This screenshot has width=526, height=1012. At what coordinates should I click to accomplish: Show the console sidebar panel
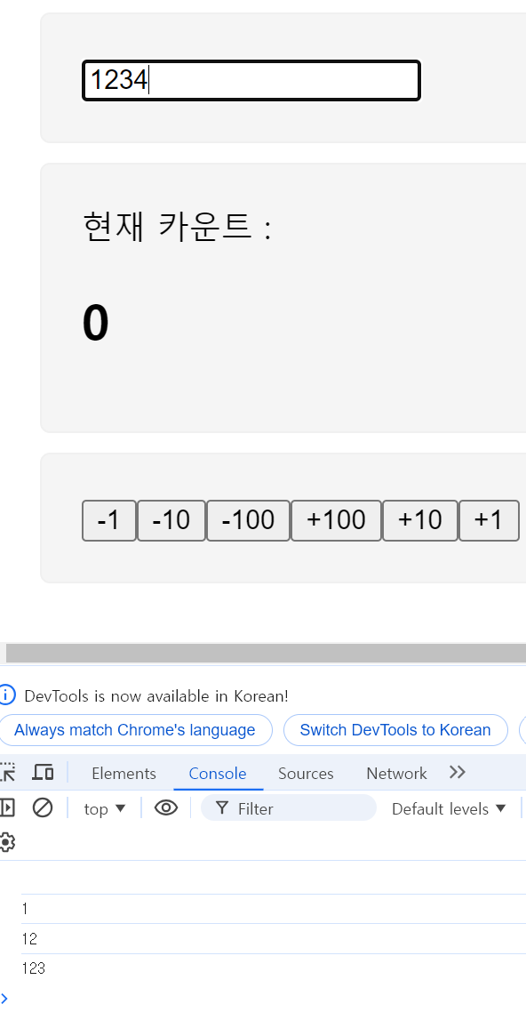[x=7, y=808]
